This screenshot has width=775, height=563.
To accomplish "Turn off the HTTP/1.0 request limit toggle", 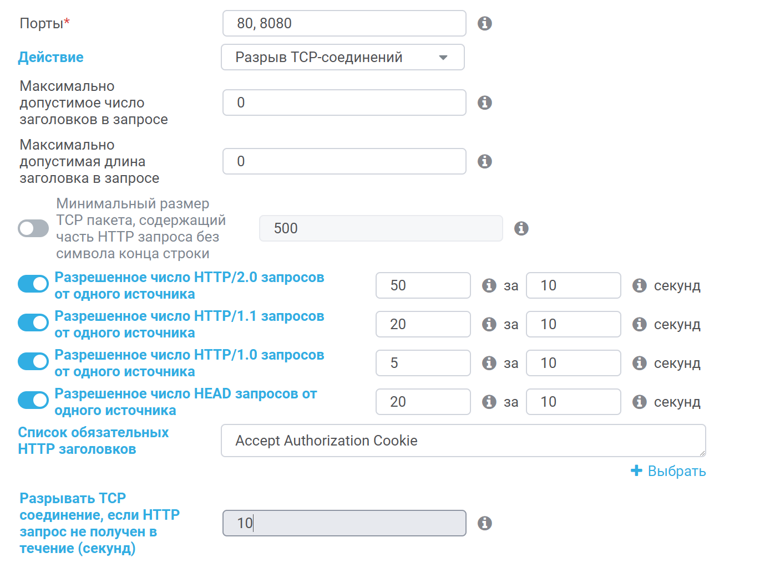I will 33,361.
